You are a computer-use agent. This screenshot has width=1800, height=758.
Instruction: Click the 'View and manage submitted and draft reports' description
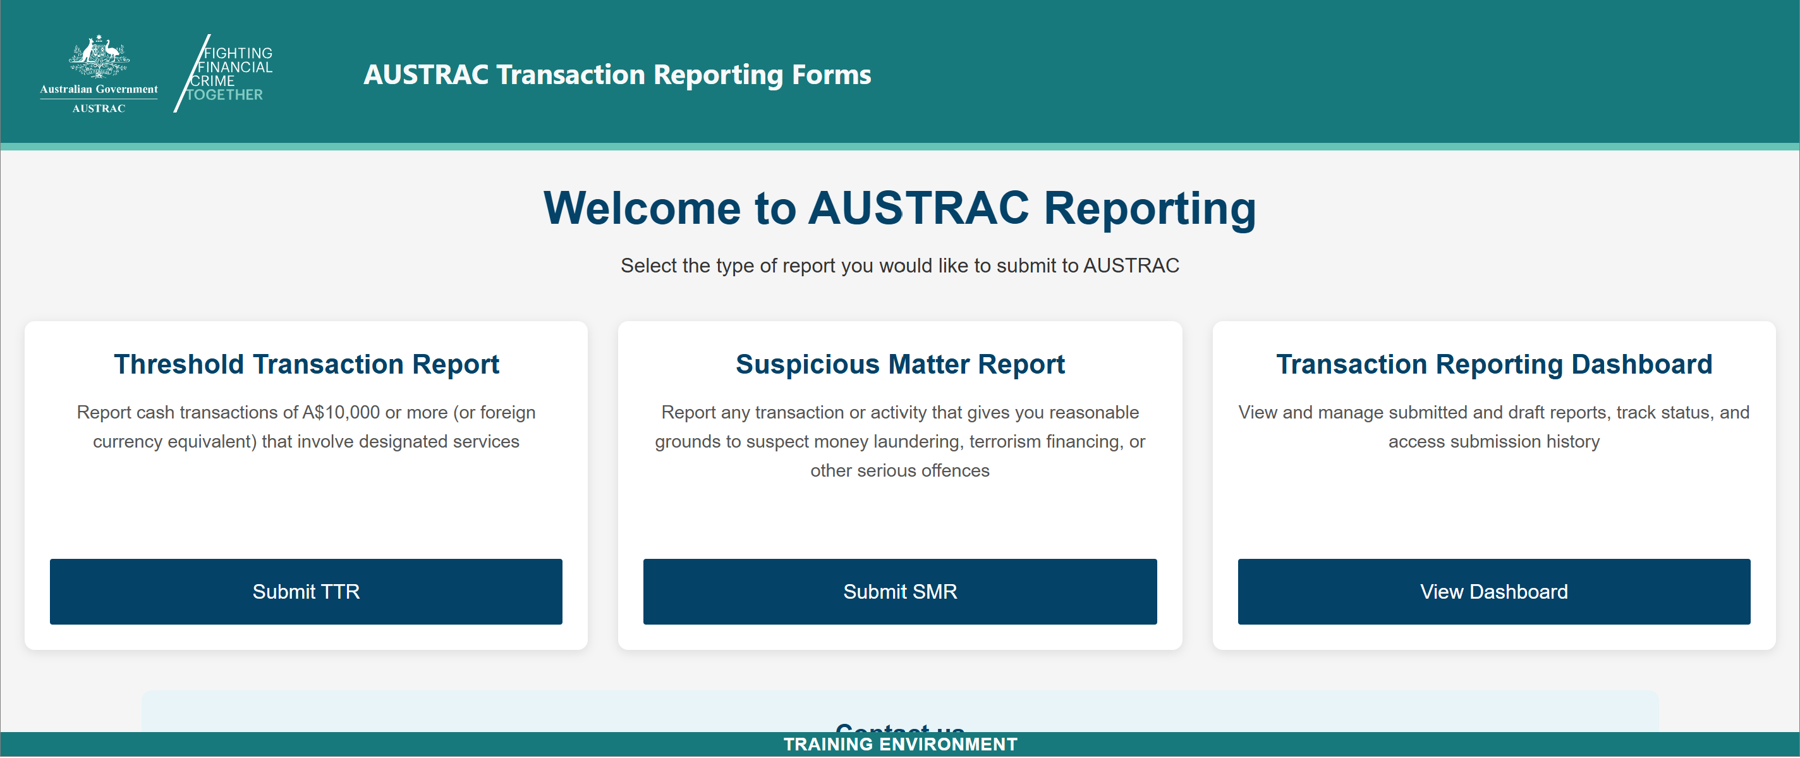1494,427
